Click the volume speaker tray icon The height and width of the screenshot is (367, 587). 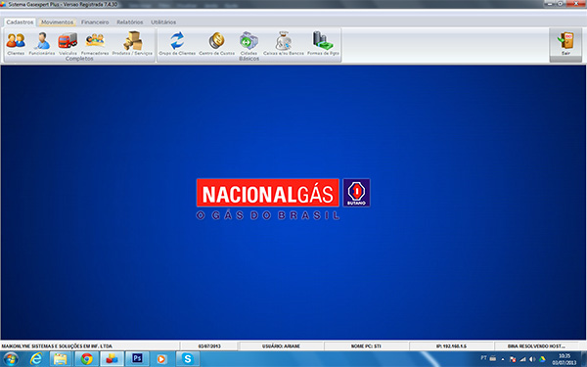point(532,359)
